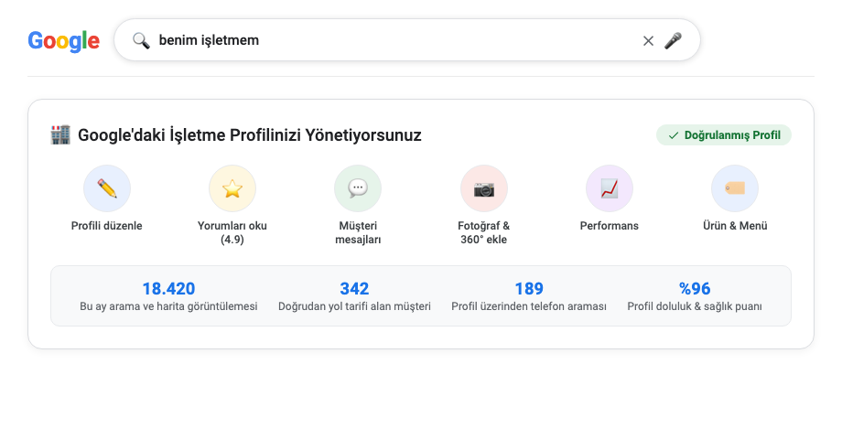This screenshot has height=439, width=842.
Task: Open the speech bubble Müşteri mesajları icon
Action: click(358, 188)
